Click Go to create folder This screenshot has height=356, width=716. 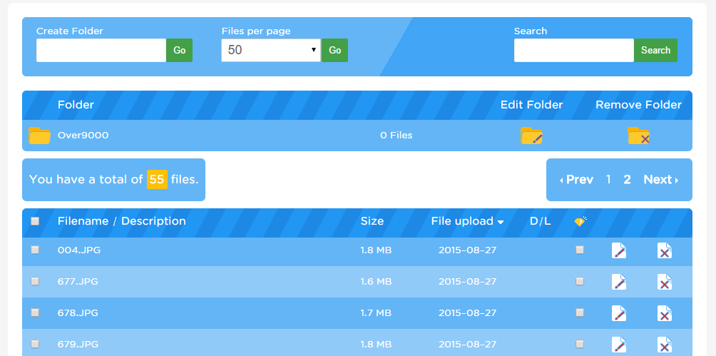click(x=180, y=50)
